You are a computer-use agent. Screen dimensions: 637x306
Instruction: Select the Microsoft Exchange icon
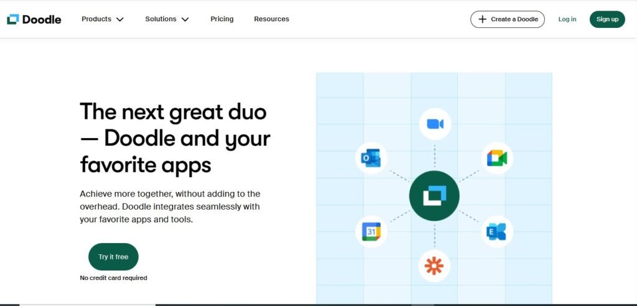click(x=497, y=231)
